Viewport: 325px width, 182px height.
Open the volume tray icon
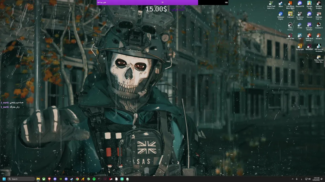click(x=309, y=179)
